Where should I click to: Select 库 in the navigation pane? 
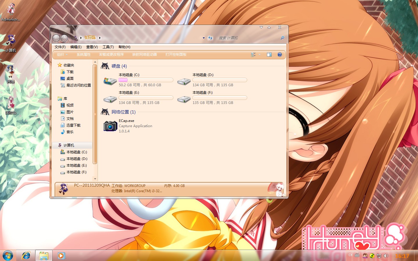point(65,99)
